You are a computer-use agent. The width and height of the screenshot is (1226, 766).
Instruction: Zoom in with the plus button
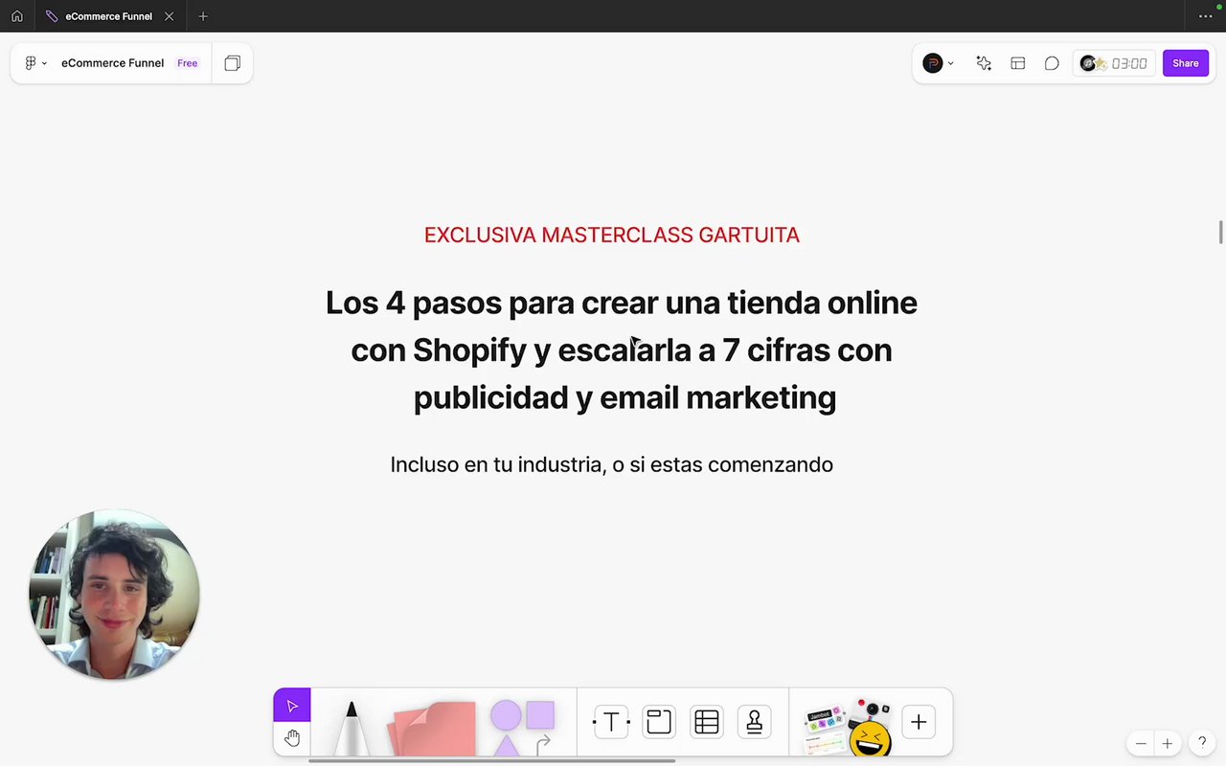(x=1167, y=743)
